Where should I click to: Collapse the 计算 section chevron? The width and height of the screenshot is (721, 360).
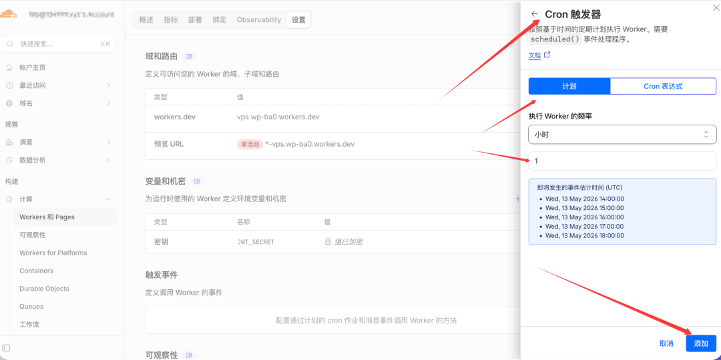(109, 199)
